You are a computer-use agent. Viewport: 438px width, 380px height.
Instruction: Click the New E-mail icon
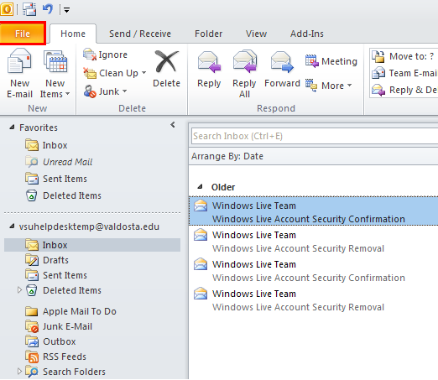tap(19, 61)
